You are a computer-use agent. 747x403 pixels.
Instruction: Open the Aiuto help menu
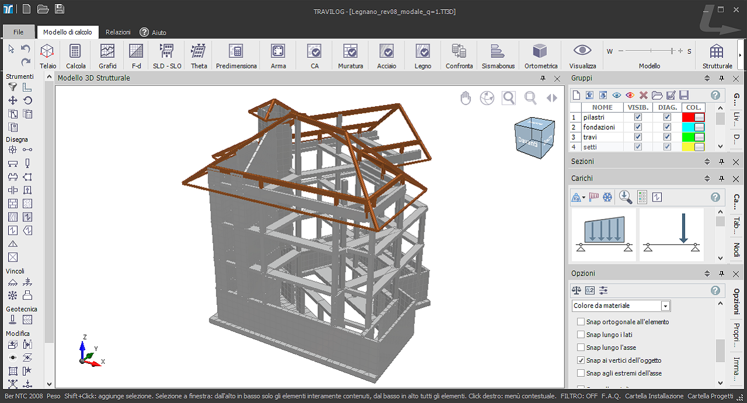point(153,33)
